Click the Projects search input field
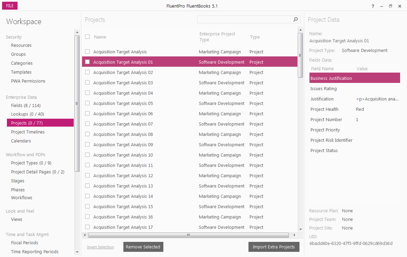407x257 pixels. (x=245, y=19)
